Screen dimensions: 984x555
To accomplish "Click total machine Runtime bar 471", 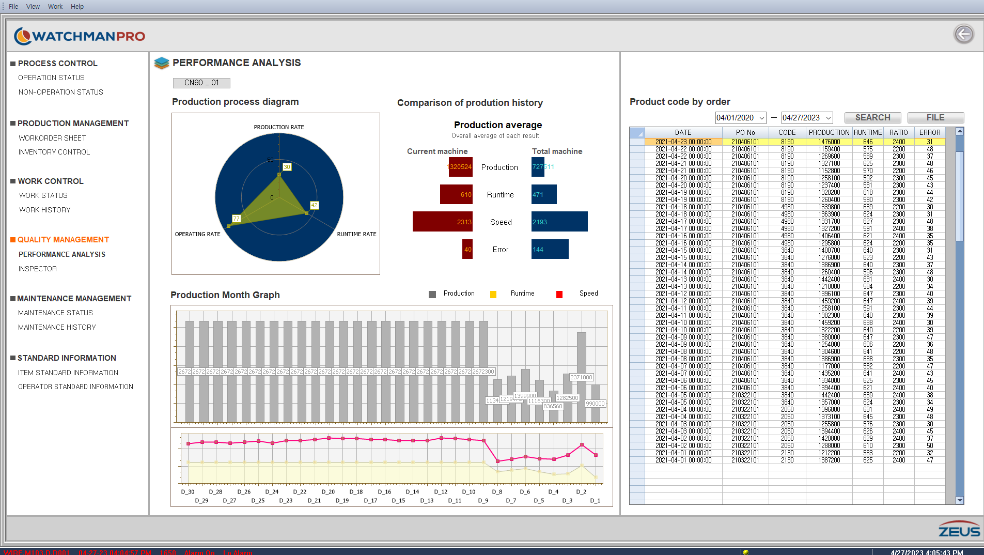I will point(544,194).
